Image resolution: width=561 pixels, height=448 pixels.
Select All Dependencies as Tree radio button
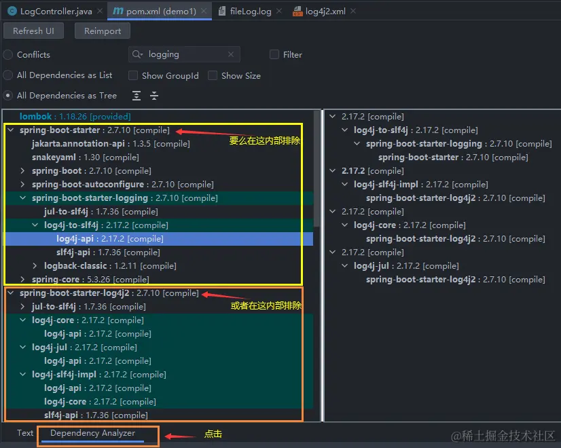[x=8, y=96]
